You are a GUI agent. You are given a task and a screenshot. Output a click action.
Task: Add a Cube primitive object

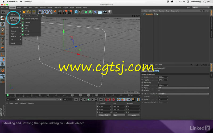[x=76, y=12]
